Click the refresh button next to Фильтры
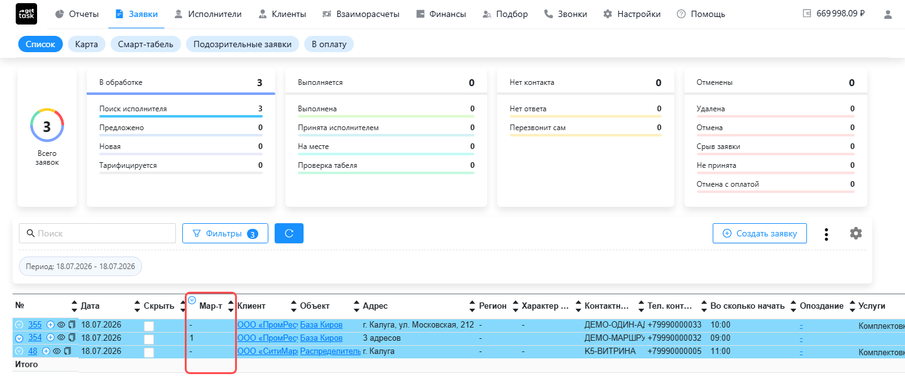The width and height of the screenshot is (905, 381). (x=289, y=233)
